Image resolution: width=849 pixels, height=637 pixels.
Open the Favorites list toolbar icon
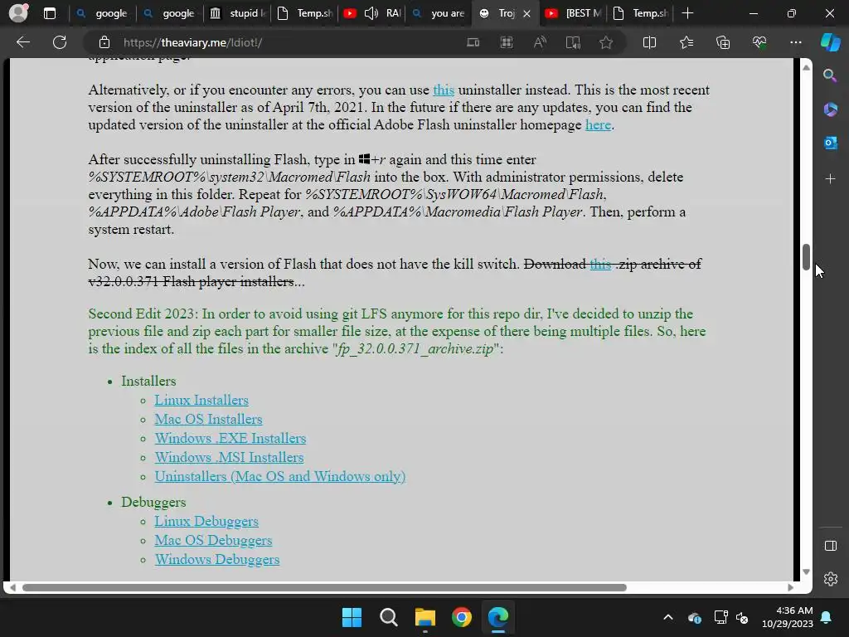[686, 42]
